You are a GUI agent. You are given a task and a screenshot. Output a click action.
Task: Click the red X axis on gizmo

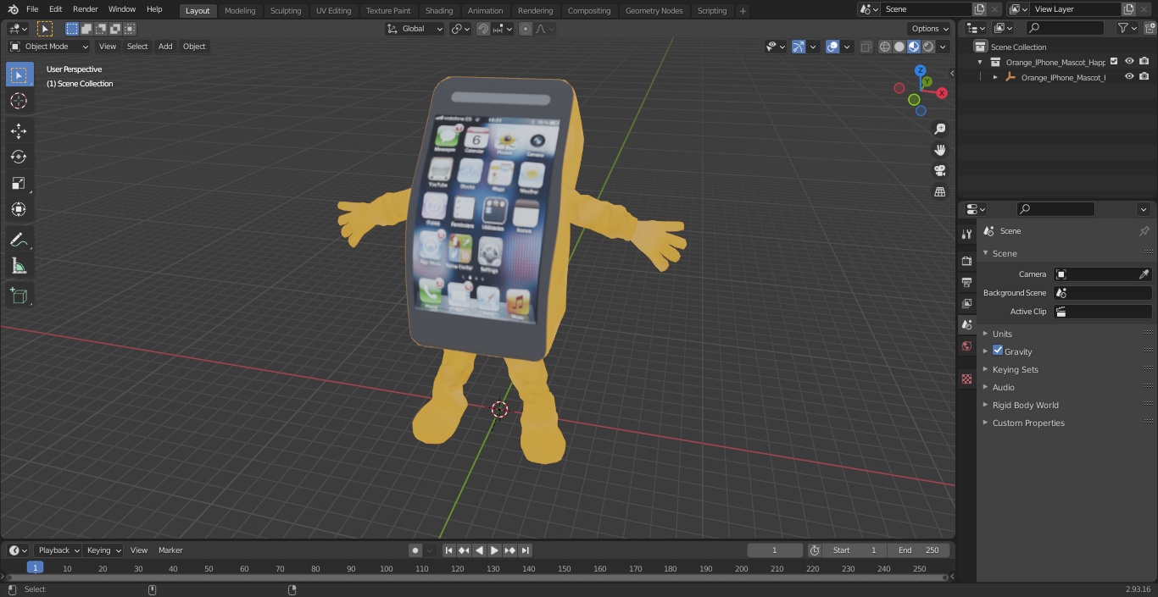[x=941, y=93]
